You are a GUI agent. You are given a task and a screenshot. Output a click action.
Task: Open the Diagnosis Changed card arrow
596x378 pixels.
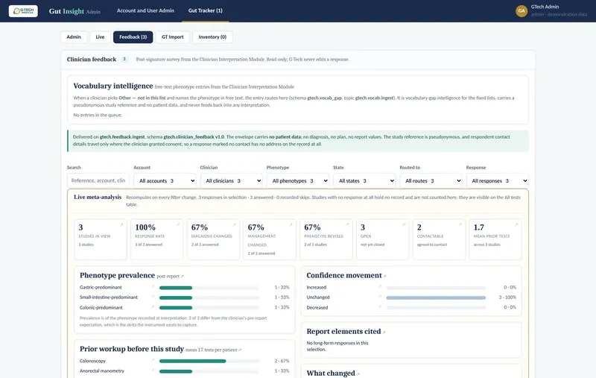pos(234,224)
